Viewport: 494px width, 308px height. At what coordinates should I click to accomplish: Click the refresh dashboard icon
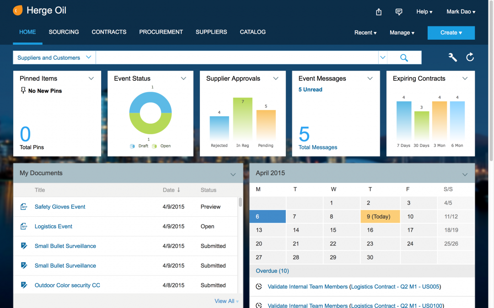470,57
